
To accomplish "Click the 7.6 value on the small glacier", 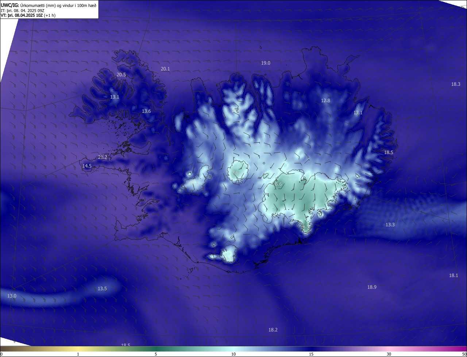I will (x=235, y=173).
